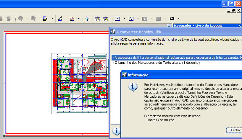
Task: Restore the inner document window
Action: [233, 10]
